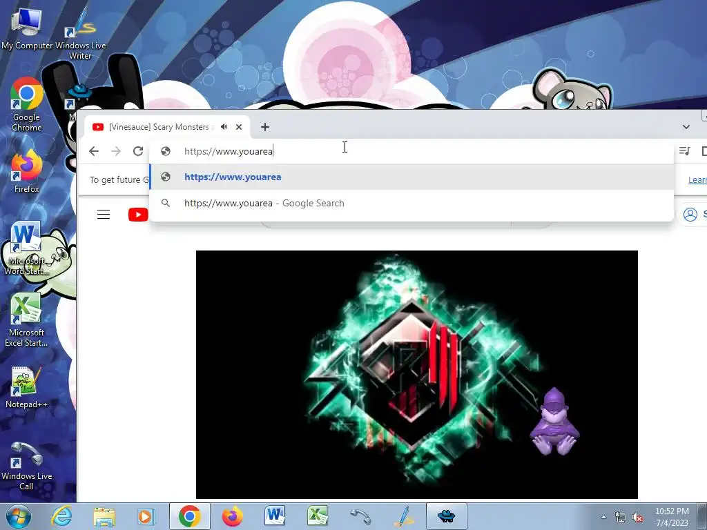Open Windows Live Writer pen in taskbar
707x530 pixels.
pos(403,516)
